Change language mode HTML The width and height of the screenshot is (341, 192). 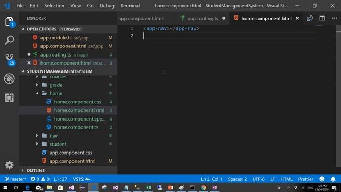286,179
